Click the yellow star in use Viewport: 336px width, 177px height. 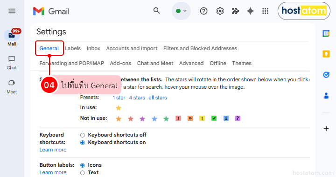tap(119, 108)
